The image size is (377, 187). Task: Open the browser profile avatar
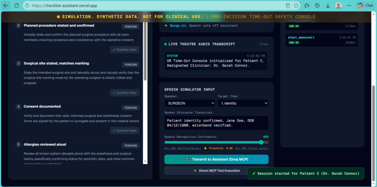click(x=339, y=6)
